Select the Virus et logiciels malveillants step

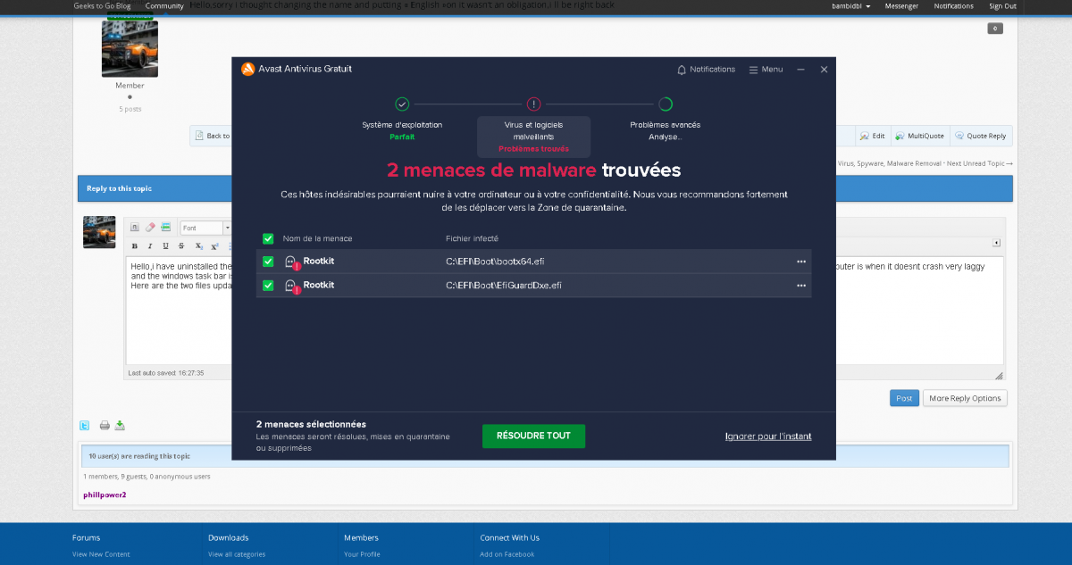coord(533,137)
